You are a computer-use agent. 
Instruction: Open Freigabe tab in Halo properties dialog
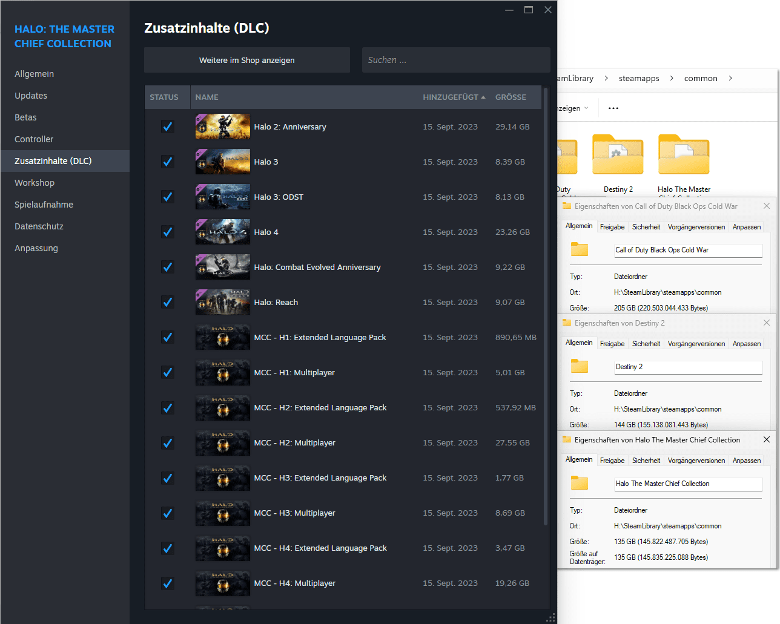click(612, 461)
